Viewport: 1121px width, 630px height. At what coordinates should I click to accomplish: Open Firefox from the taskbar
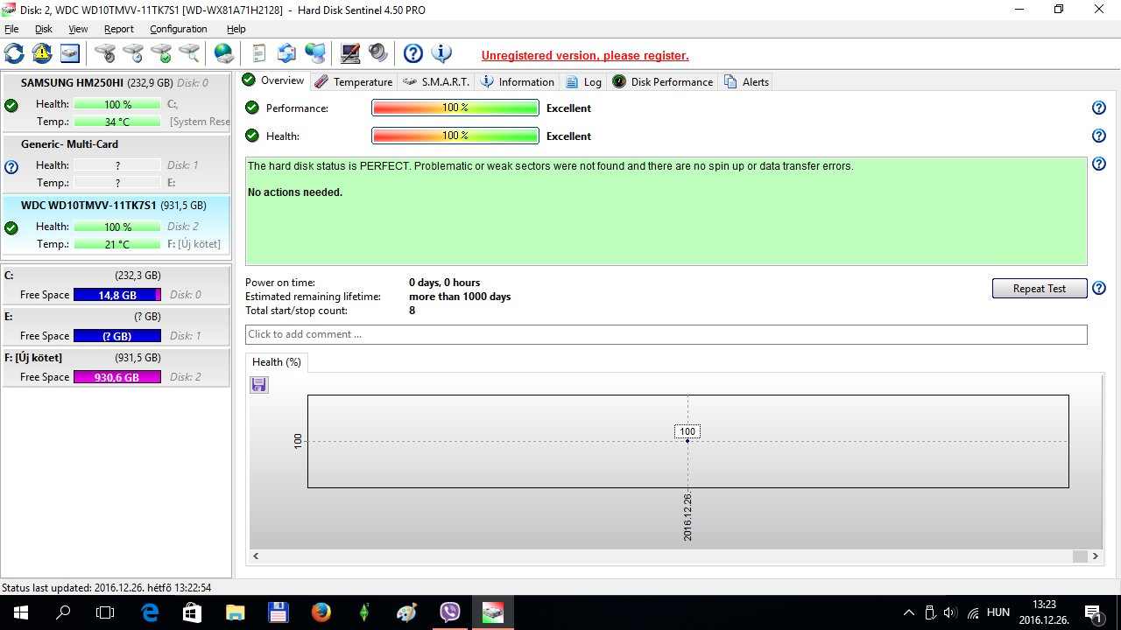(x=321, y=612)
